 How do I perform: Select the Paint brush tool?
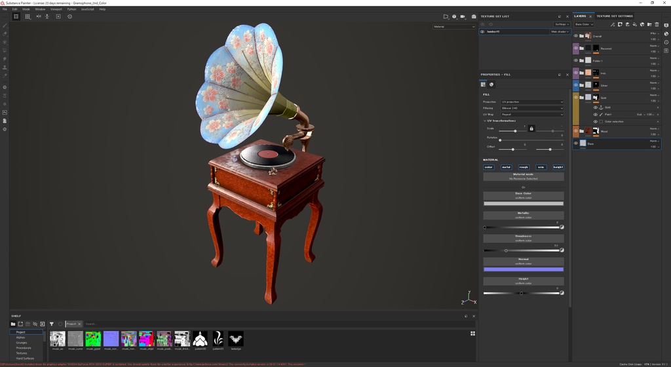tap(5, 26)
